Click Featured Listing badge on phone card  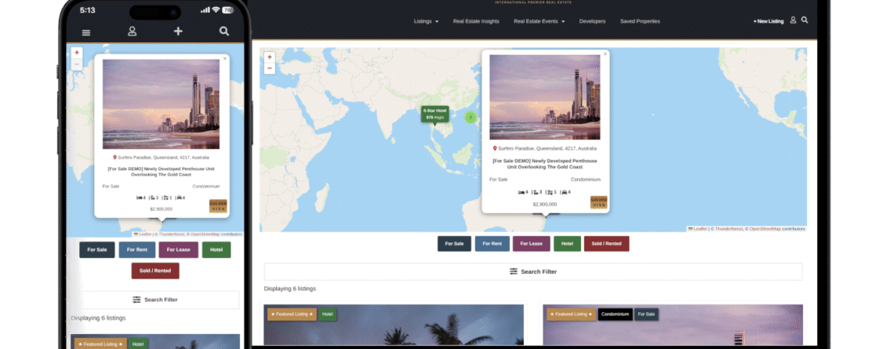click(101, 344)
